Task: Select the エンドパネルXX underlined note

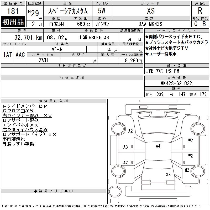Action: (x=20, y=125)
